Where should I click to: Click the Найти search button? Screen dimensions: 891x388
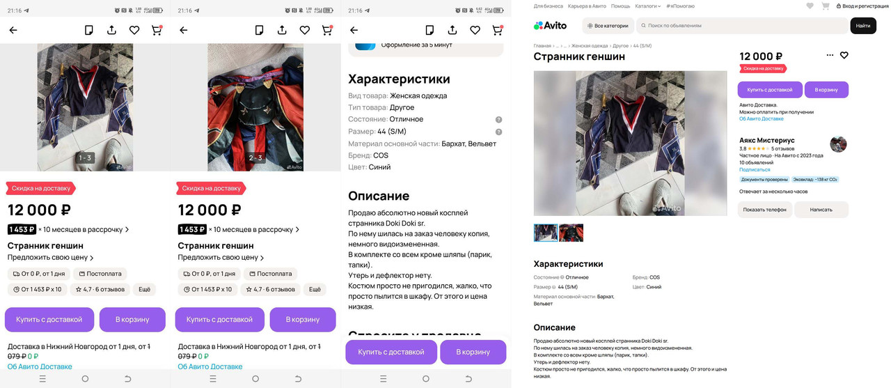click(x=863, y=26)
